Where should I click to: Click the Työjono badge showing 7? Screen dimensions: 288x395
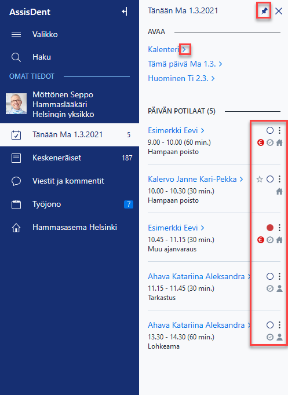click(x=129, y=204)
